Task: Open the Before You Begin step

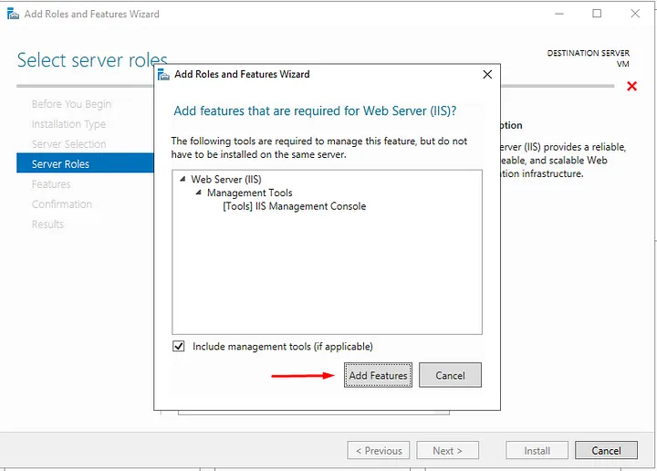Action: 71,104
